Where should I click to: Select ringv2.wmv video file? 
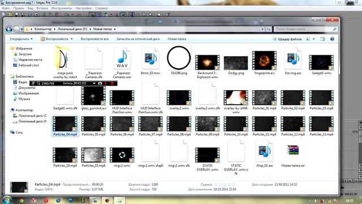[x=122, y=158]
